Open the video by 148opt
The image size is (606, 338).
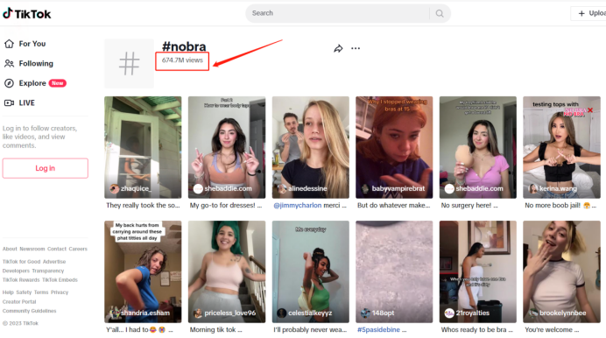[x=394, y=271]
